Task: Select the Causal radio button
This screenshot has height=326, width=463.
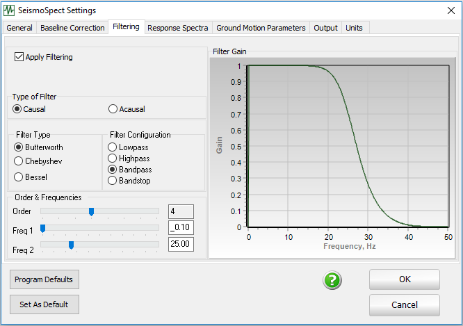Action: (18, 109)
